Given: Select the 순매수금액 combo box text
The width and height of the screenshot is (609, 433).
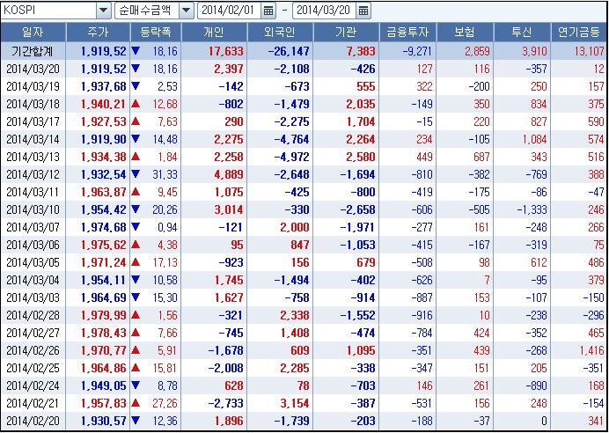Looking at the screenshot, I should coord(147,11).
